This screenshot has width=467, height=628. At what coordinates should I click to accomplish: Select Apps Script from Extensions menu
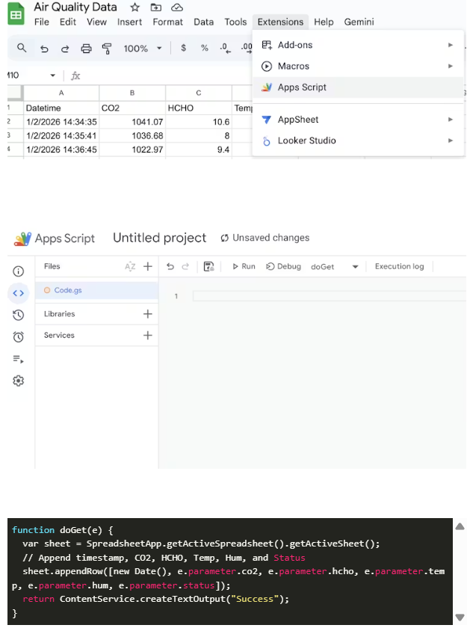302,87
